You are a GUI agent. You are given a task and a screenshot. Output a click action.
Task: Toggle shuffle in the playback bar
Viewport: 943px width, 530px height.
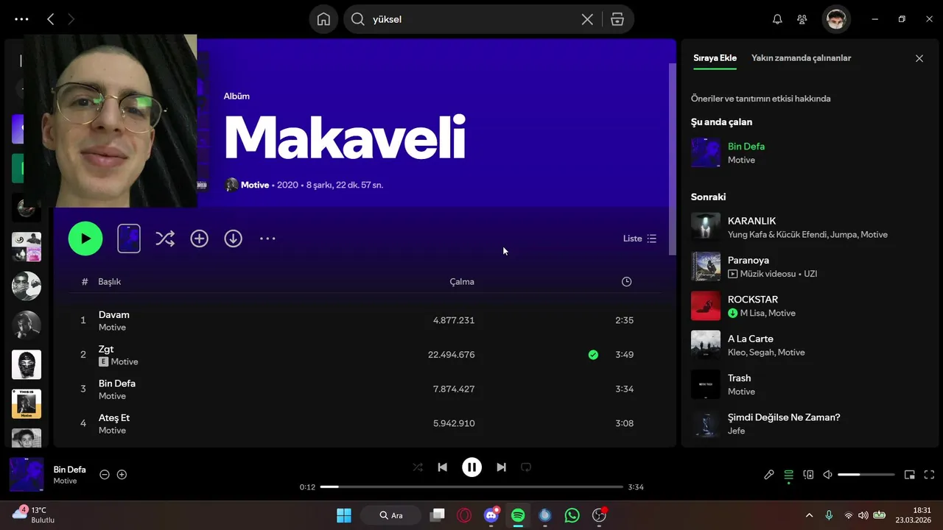(x=418, y=467)
